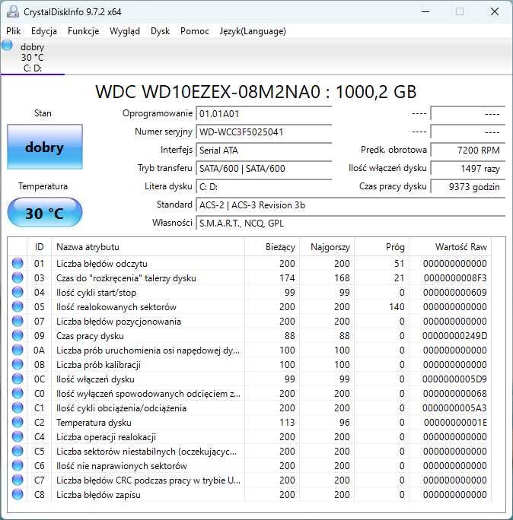This screenshot has width=513, height=520.
Task: Open the Wygląd menu
Action: [125, 31]
